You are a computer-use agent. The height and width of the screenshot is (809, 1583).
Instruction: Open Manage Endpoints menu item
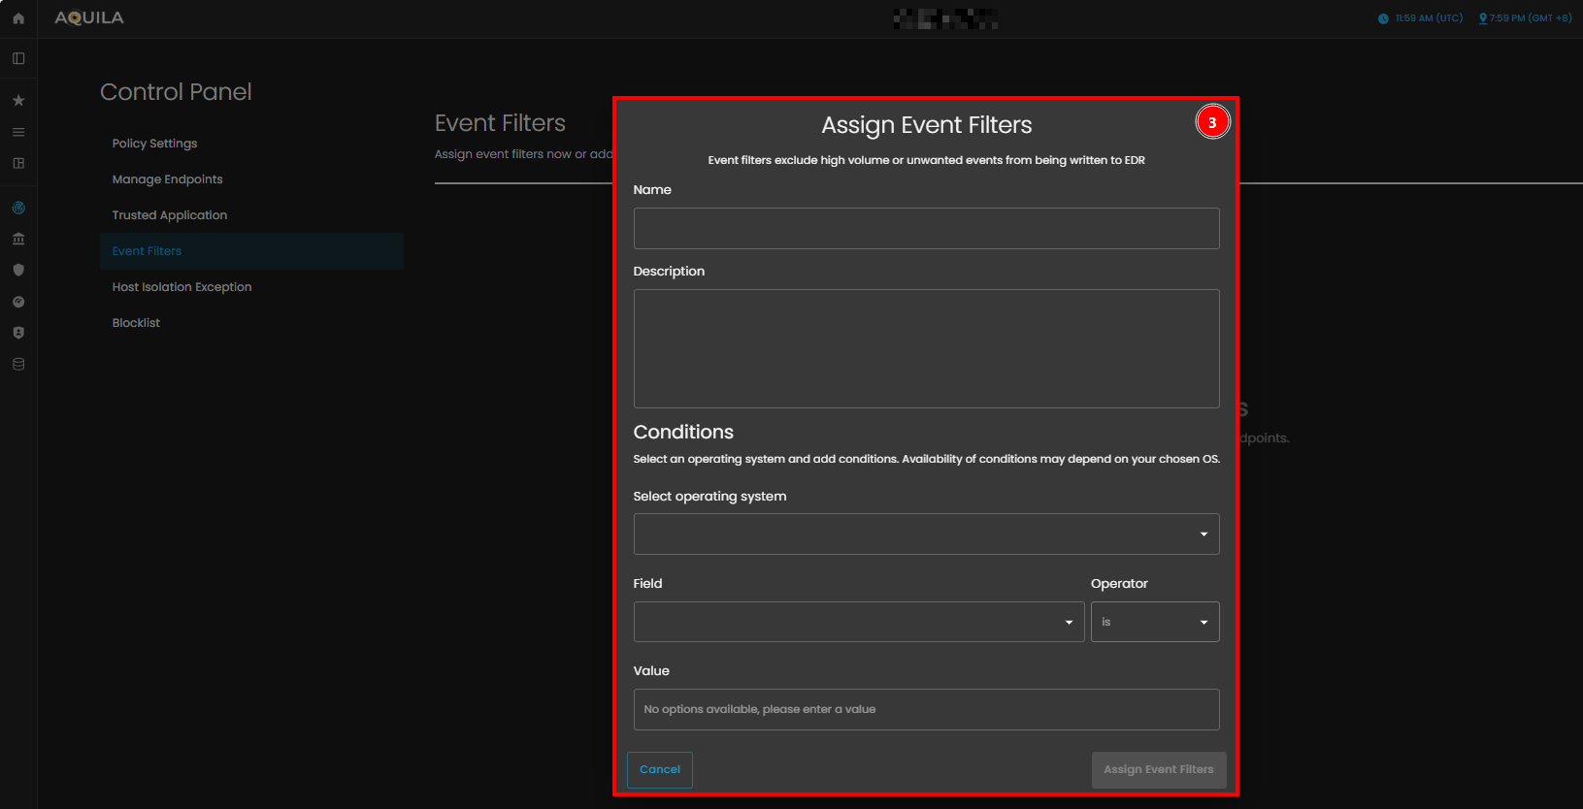[167, 179]
